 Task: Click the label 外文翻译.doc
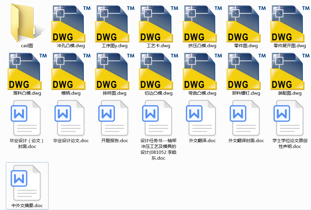click(202, 141)
